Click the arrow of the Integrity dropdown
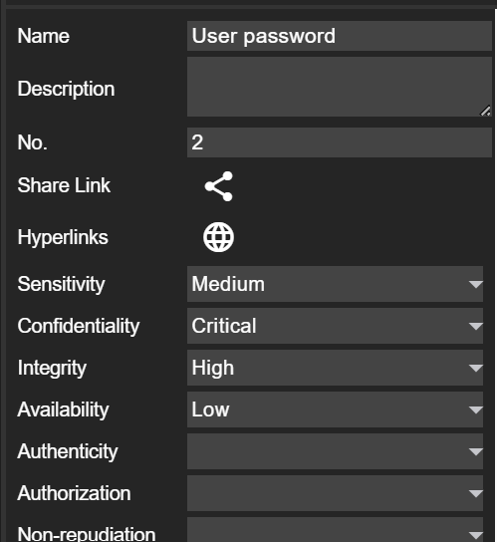The width and height of the screenshot is (497, 542). click(475, 368)
